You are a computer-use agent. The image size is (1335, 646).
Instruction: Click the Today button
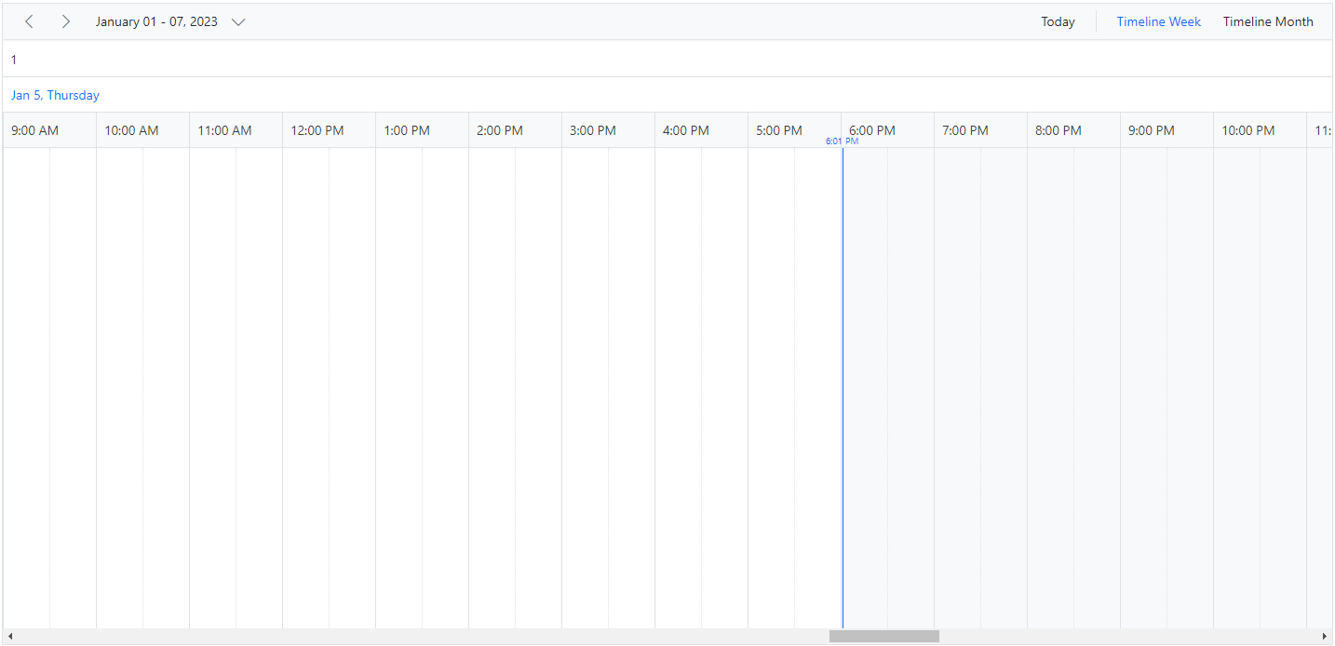click(1058, 21)
